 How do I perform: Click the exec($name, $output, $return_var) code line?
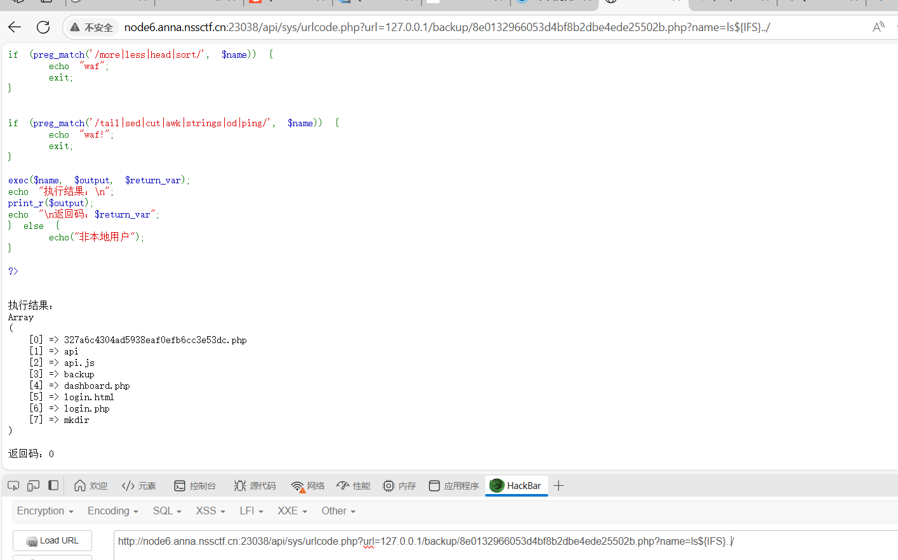(99, 180)
